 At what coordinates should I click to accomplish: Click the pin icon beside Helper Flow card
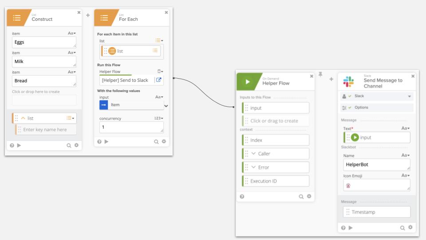pyautogui.click(x=320, y=75)
